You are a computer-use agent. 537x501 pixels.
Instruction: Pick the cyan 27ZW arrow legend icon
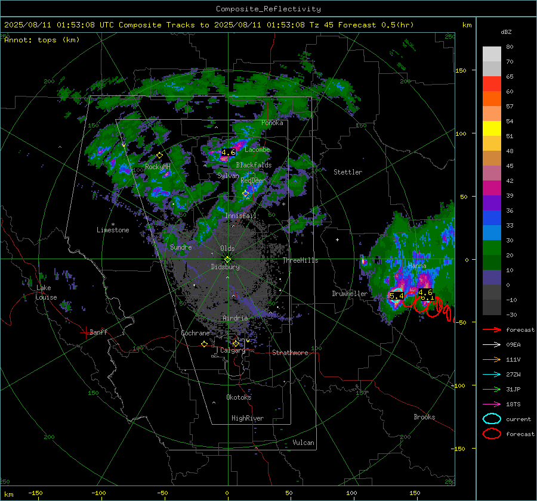[492, 374]
